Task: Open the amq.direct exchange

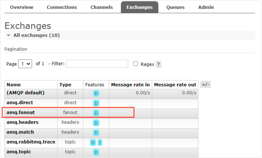Action: pyautogui.click(x=20, y=102)
